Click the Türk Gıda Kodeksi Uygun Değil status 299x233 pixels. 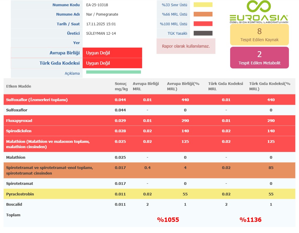(112, 63)
